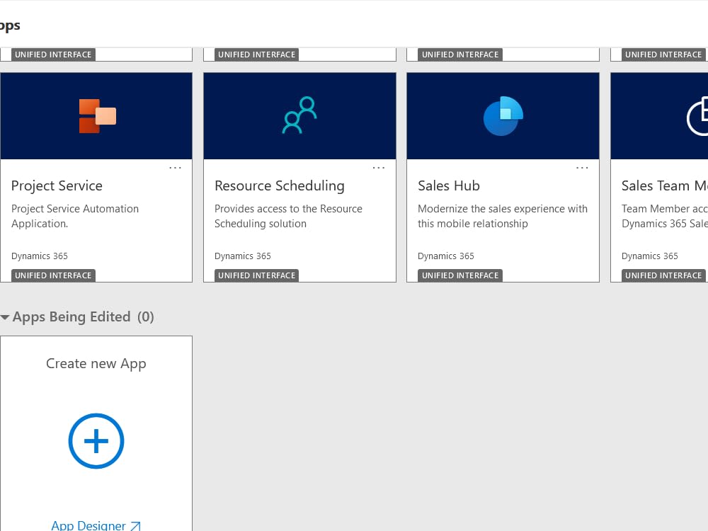Open Resource Scheduling more options ellipsis
This screenshot has height=531, width=708.
(x=379, y=168)
